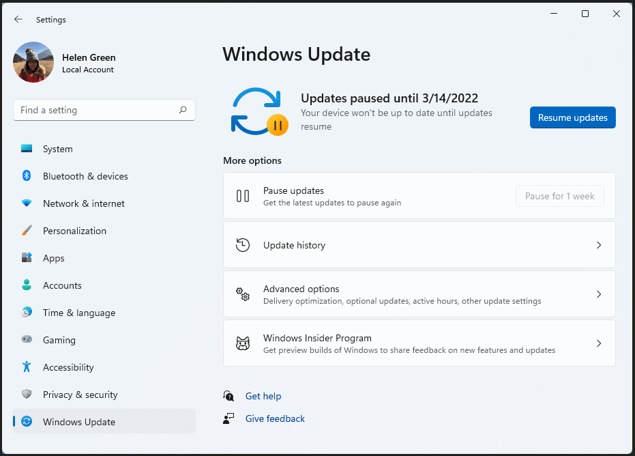Click the Privacy & security shield icon
Screen dimensions: 635x456
[x=27, y=394]
